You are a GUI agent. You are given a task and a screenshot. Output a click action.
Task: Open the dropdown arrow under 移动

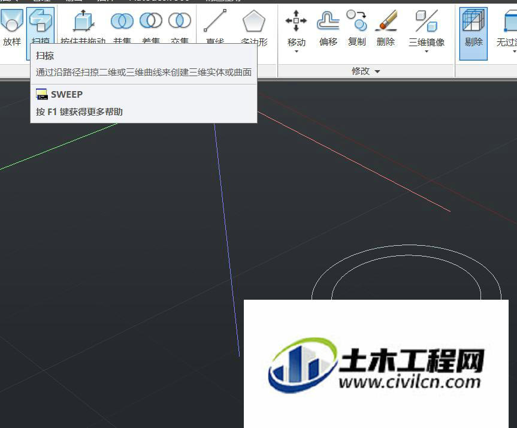click(x=297, y=52)
